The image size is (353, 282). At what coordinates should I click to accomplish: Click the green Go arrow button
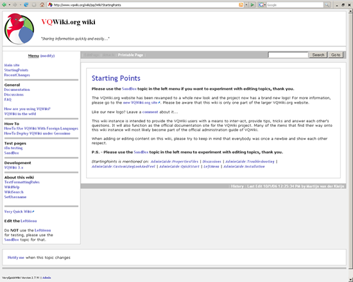(252, 4)
